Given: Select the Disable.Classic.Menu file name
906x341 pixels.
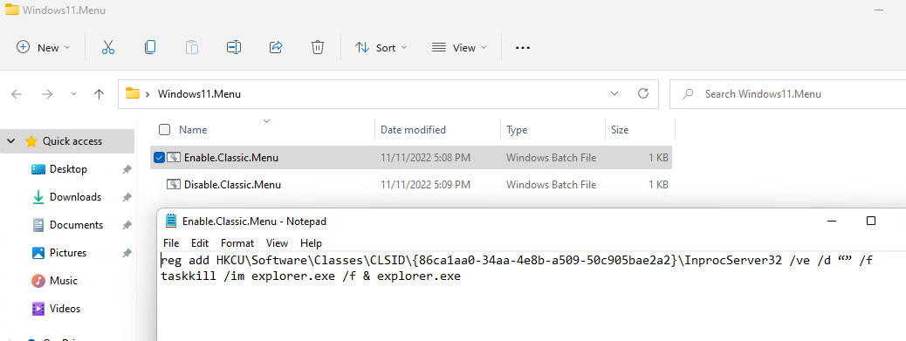Looking at the screenshot, I should [232, 185].
